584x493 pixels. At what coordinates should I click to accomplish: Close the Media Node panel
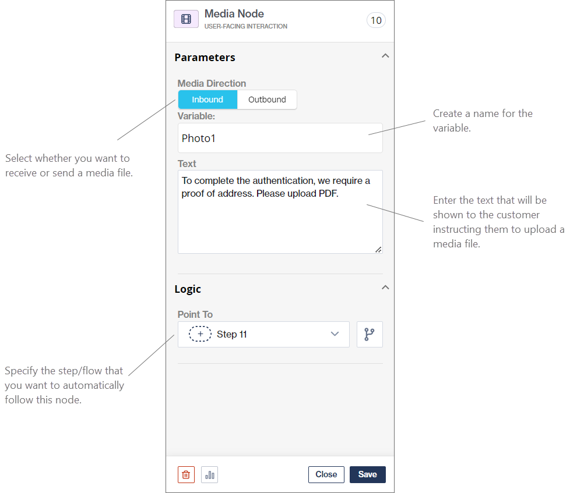coord(326,474)
